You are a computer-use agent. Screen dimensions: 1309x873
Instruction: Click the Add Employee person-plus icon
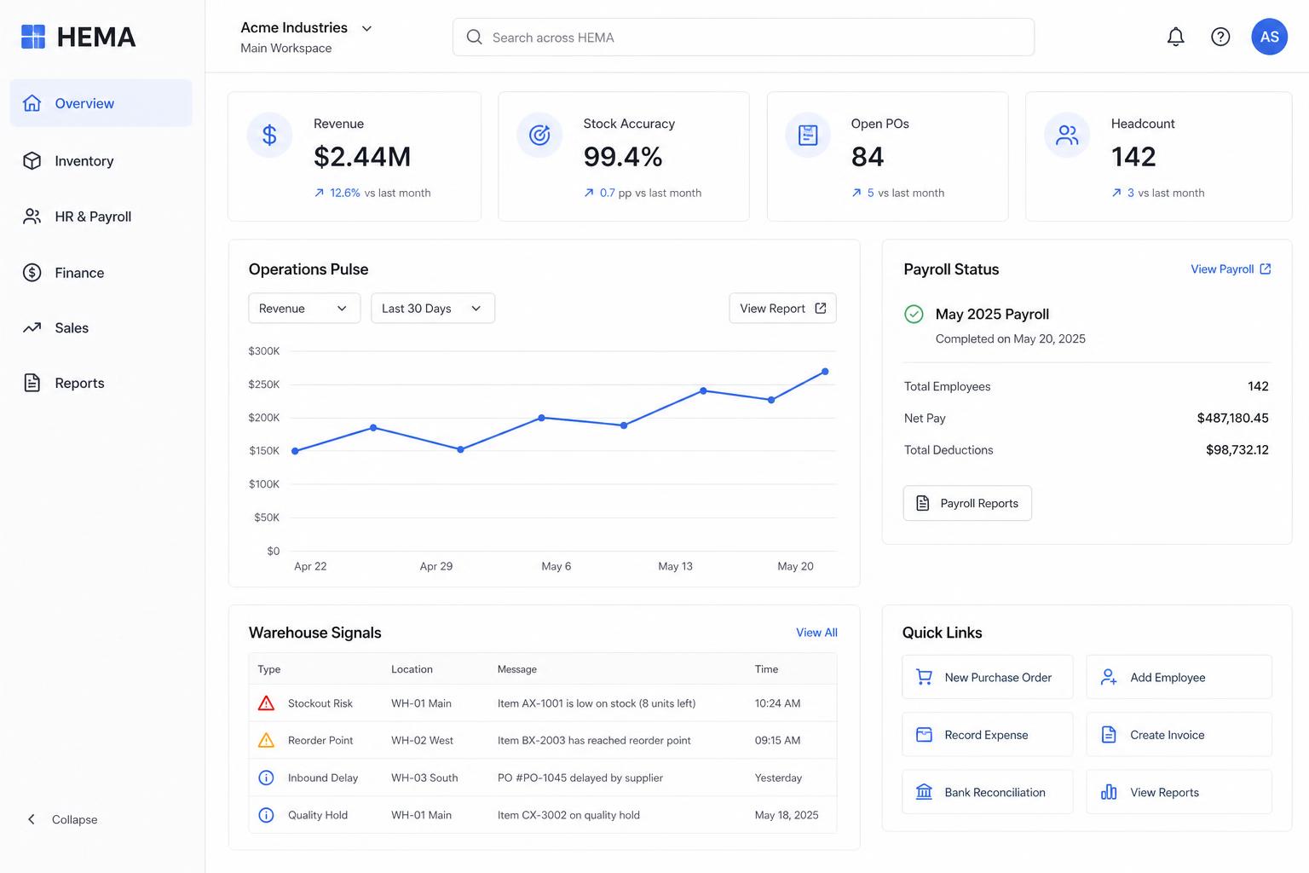(x=1109, y=678)
